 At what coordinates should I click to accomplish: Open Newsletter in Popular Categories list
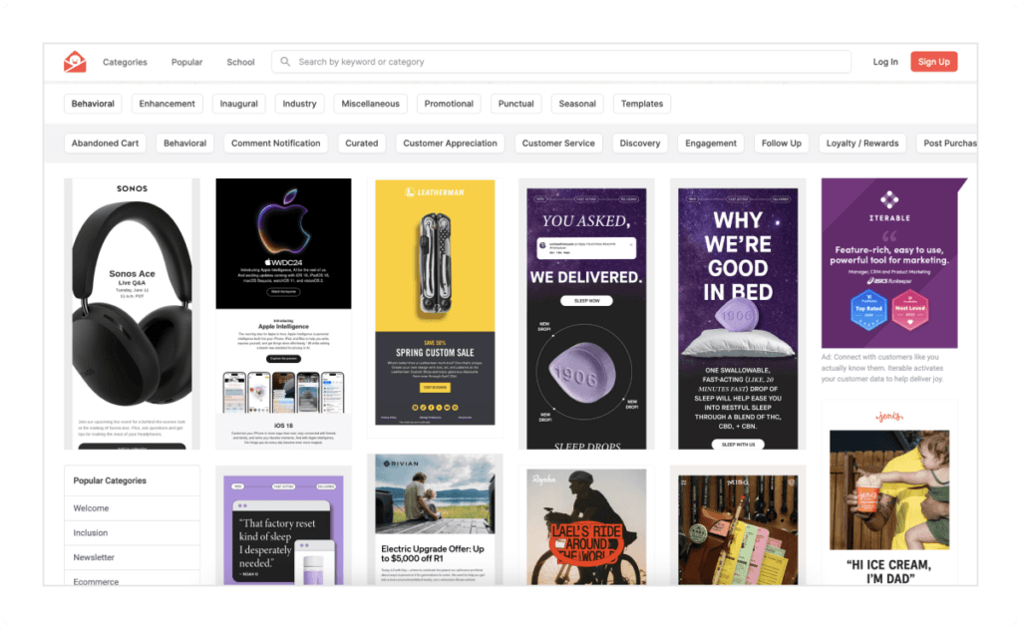(94, 557)
